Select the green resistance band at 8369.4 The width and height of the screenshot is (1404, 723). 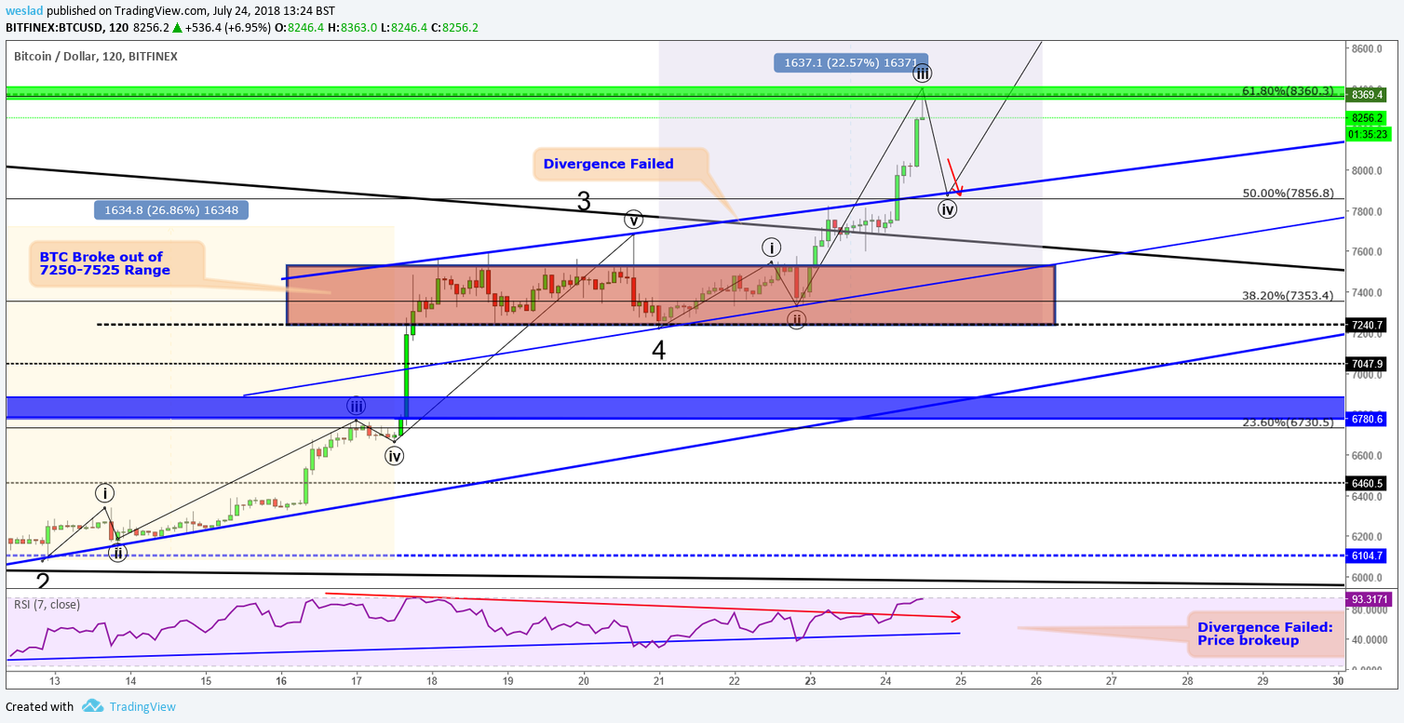[675, 93]
